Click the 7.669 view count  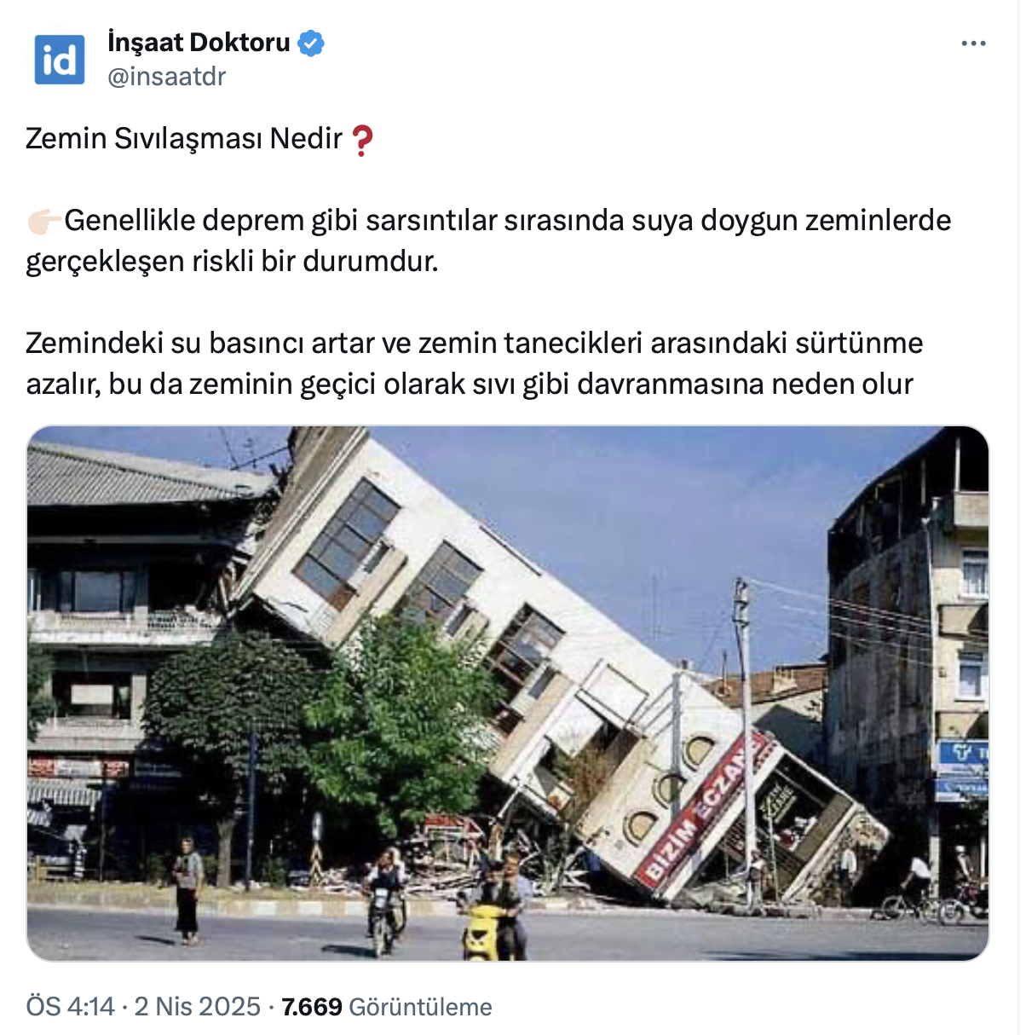click(312, 1007)
